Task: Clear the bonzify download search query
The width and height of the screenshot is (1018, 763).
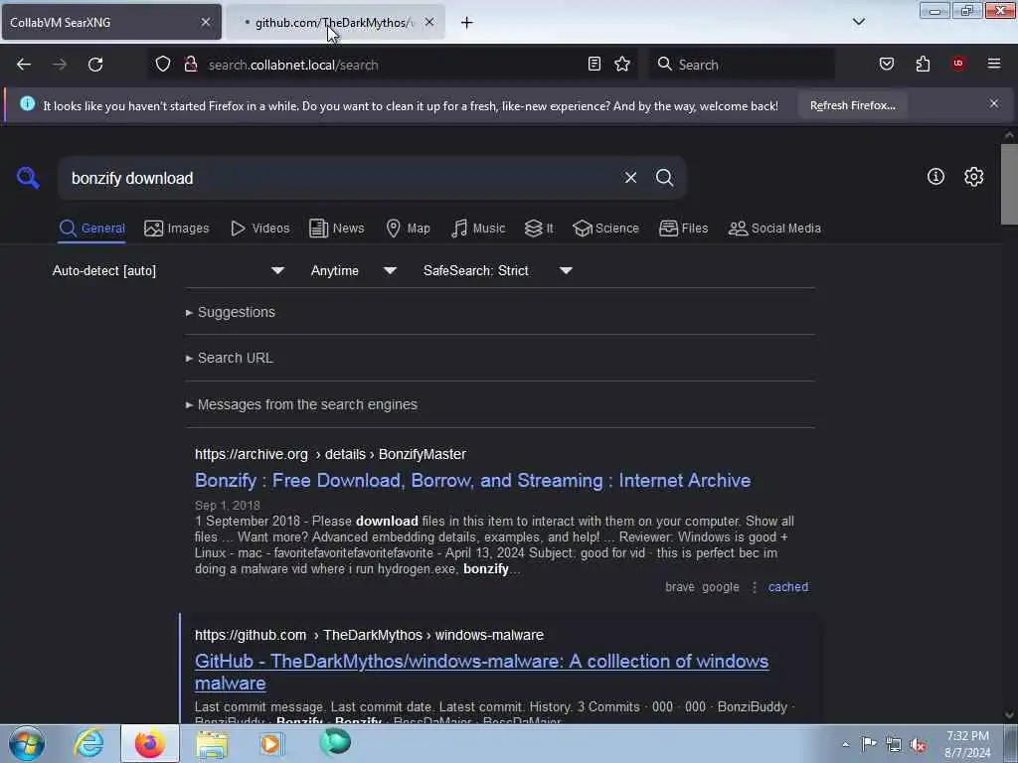Action: 630,178
